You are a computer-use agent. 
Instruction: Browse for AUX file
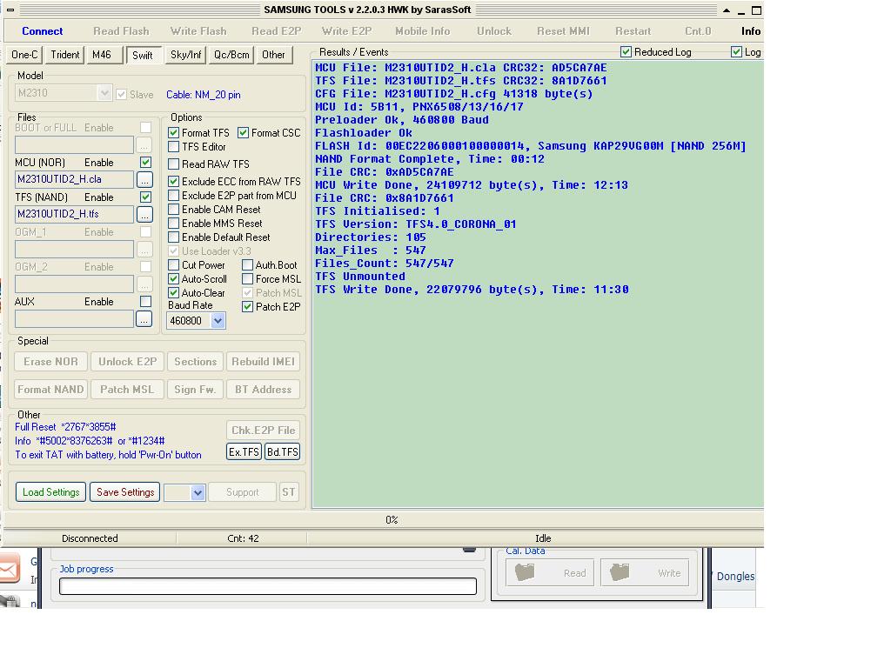pos(144,319)
